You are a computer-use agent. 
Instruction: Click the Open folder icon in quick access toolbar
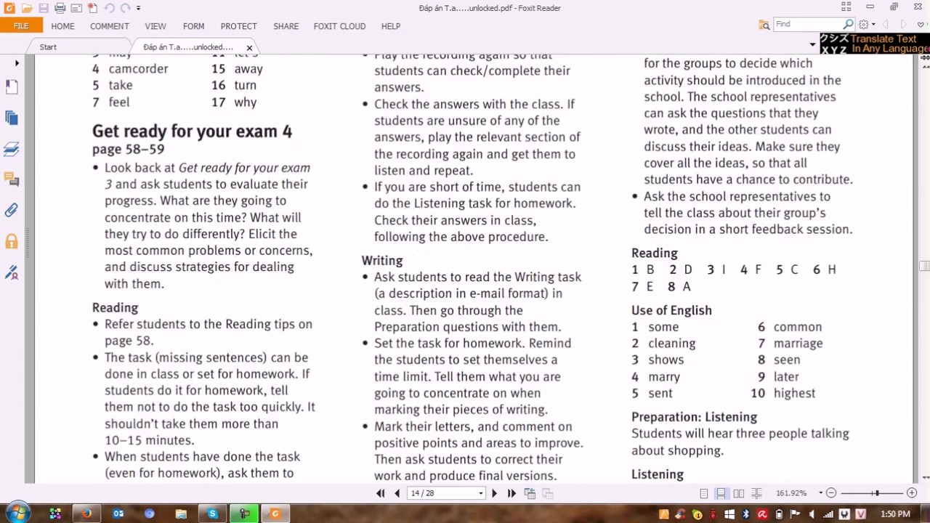click(x=26, y=8)
